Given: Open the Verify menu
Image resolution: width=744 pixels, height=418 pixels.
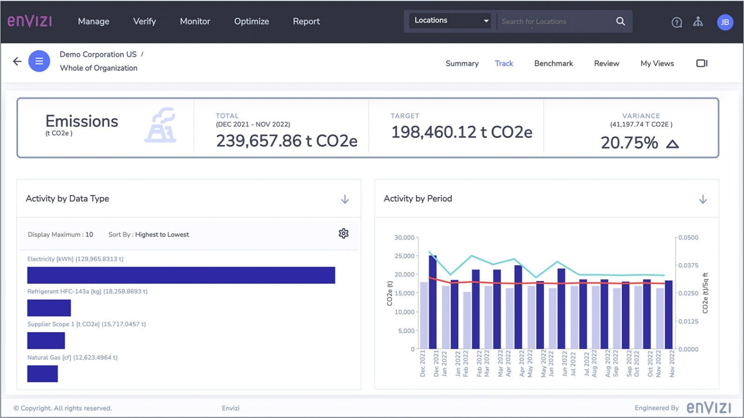Looking at the screenshot, I should (x=144, y=21).
